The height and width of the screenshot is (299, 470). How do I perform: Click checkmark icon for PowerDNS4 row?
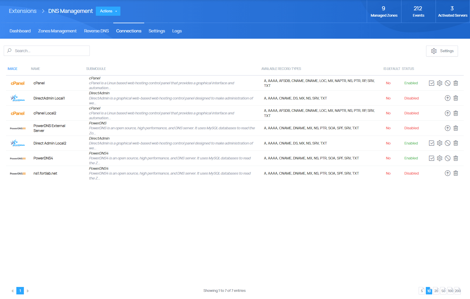[x=432, y=158]
